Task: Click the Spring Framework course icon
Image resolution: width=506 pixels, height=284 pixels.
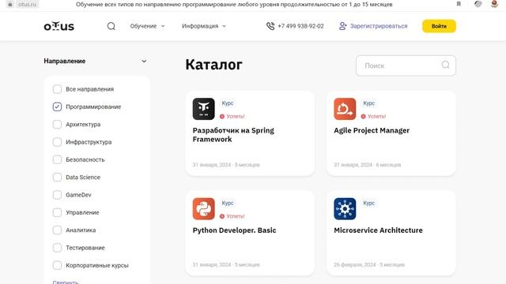Action: pos(204,109)
